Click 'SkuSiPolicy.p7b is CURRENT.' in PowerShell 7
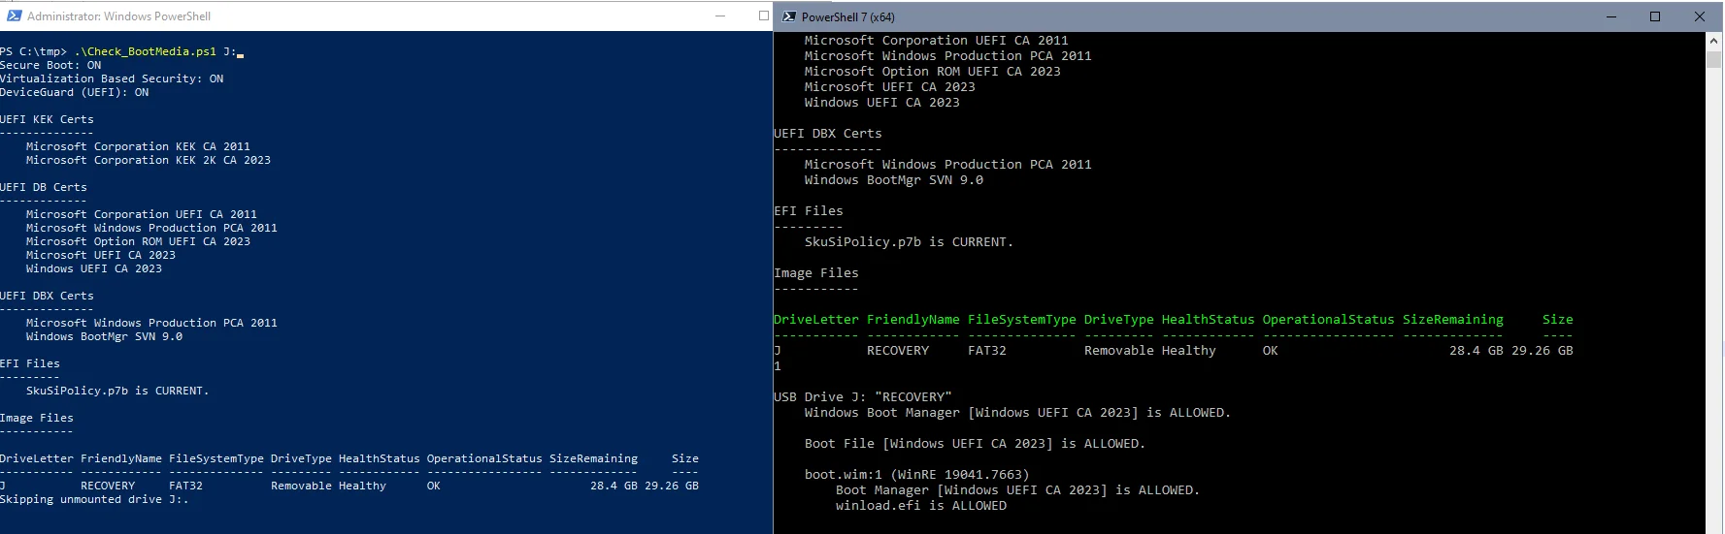The height and width of the screenshot is (534, 1725). [909, 241]
